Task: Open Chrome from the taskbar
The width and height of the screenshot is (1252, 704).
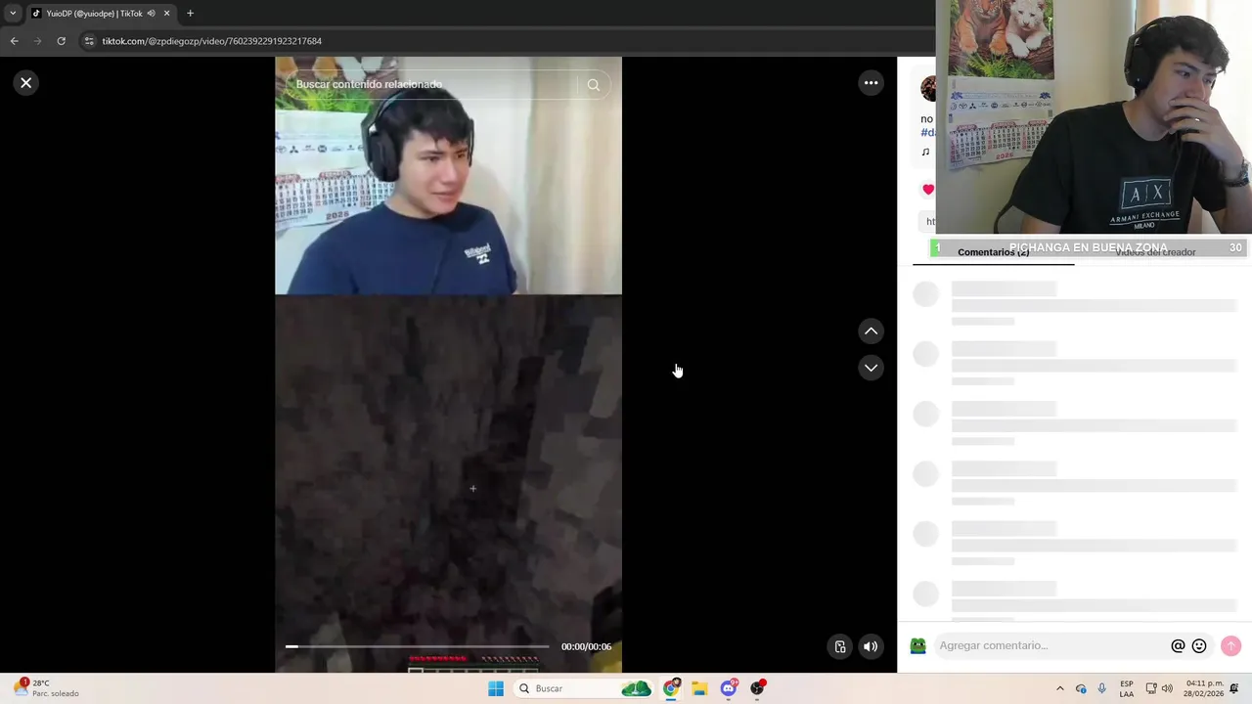Action: [x=671, y=688]
